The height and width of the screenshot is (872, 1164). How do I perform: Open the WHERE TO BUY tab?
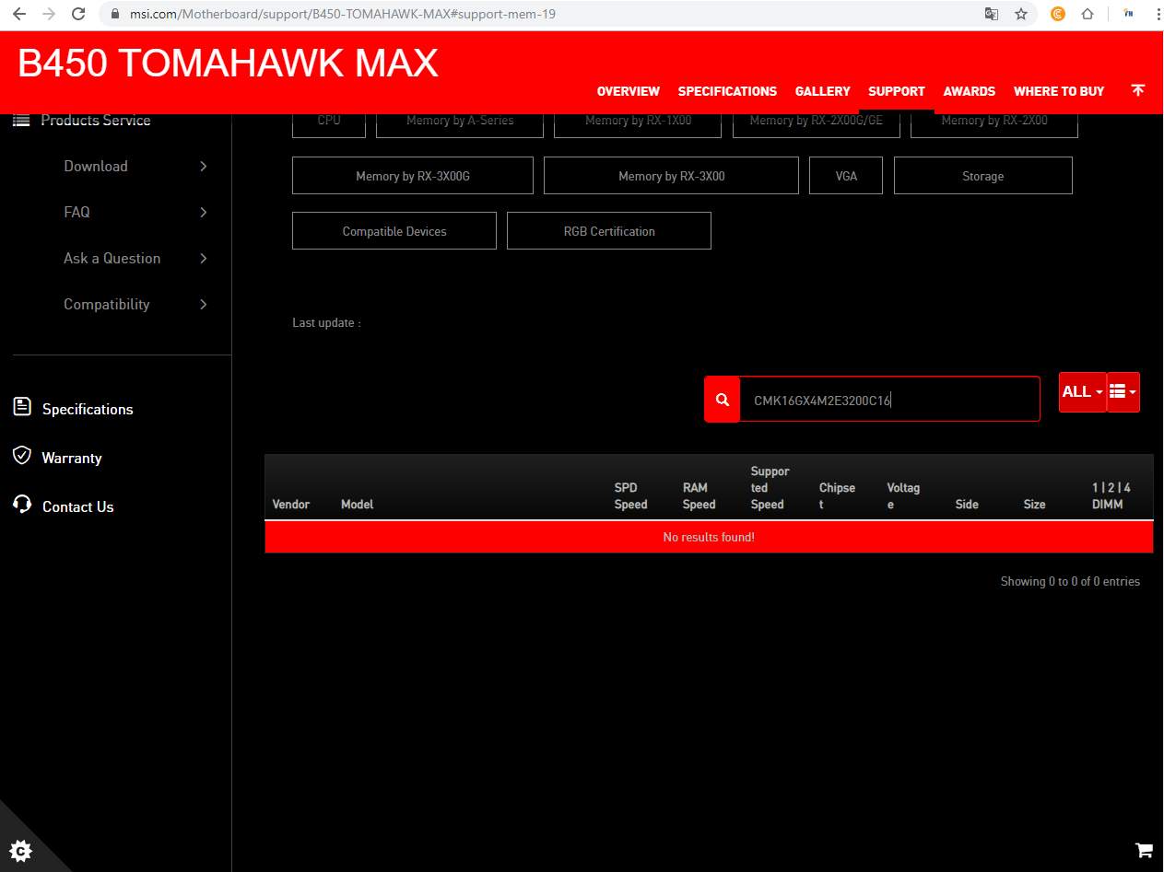[1059, 91]
